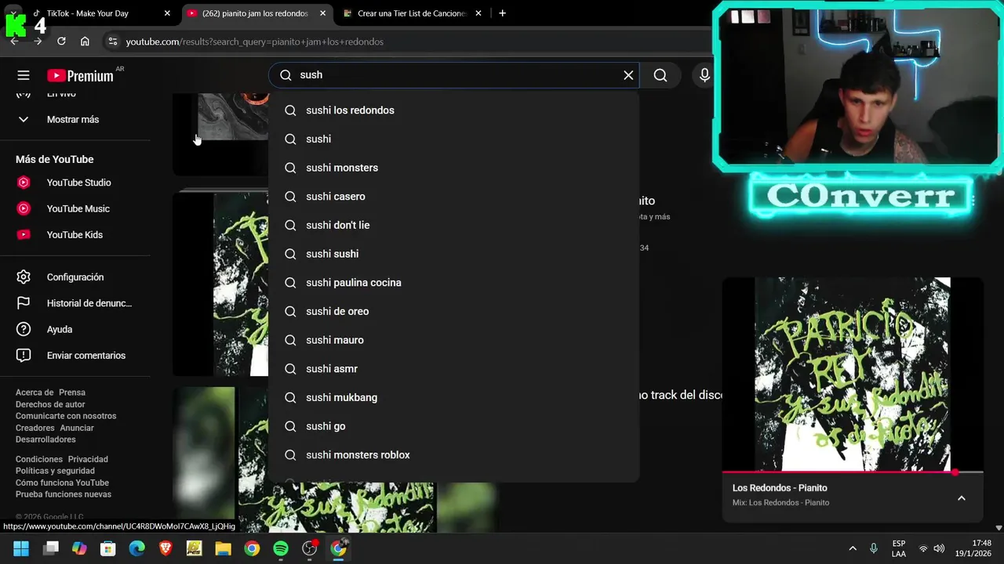Click the magnifier search button
The height and width of the screenshot is (564, 1004).
tap(660, 75)
